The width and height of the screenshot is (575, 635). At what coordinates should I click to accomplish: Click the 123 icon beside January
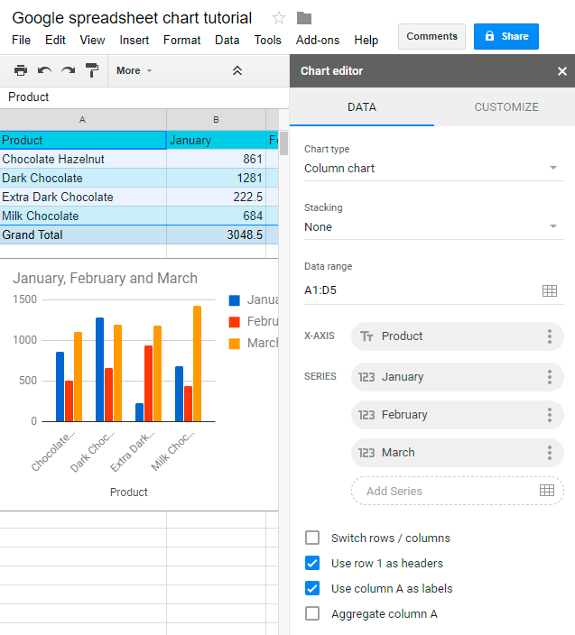pos(366,377)
